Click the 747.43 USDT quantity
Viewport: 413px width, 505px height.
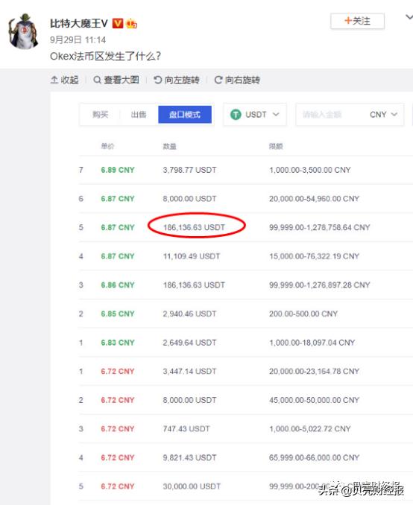tap(186, 429)
